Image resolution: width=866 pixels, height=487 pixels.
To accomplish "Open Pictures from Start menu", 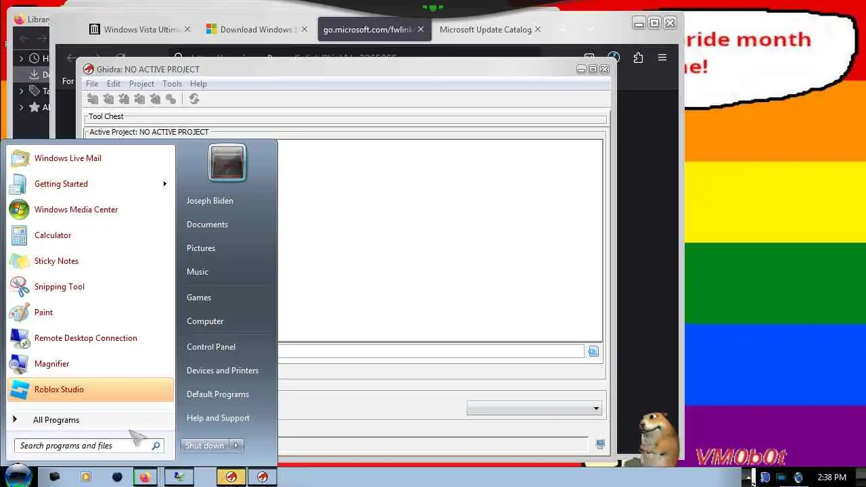I will coord(201,248).
